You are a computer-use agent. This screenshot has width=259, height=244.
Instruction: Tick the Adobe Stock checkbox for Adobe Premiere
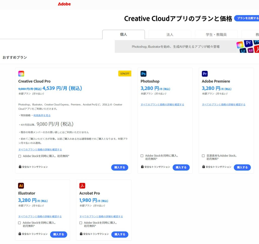pos(203,156)
